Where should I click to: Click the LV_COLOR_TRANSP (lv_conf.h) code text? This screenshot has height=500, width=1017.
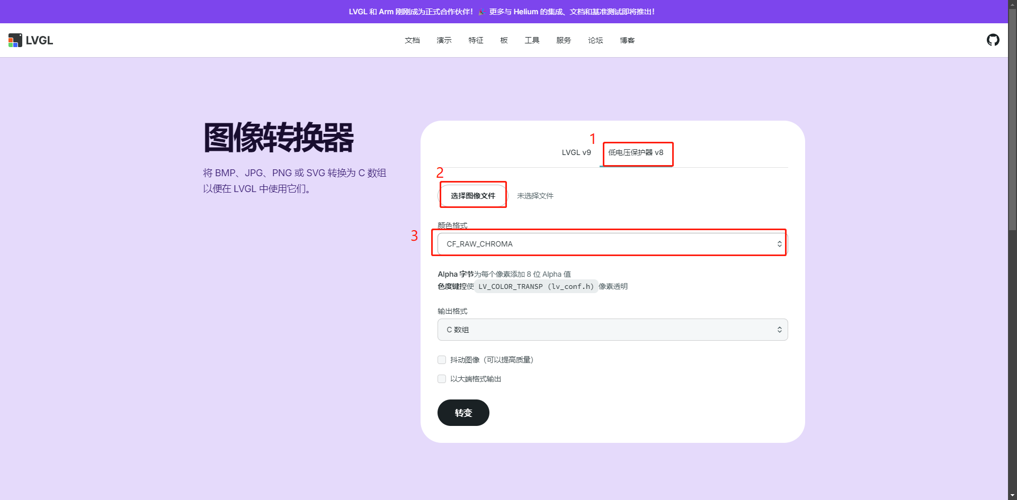point(536,286)
